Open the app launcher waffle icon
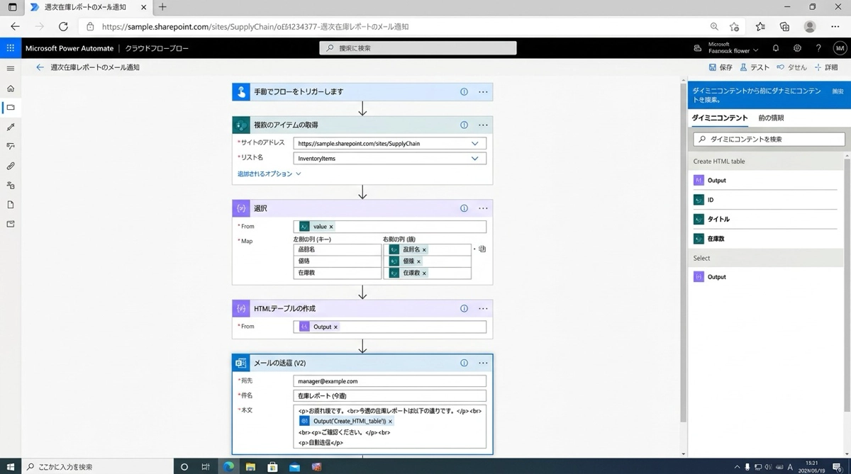The height and width of the screenshot is (474, 851). pos(10,48)
